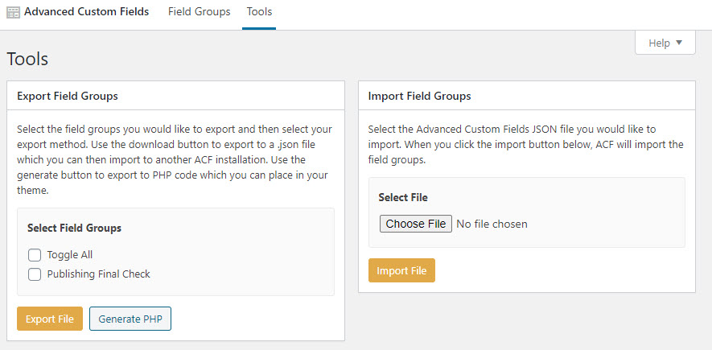Enable the Publishing Final Check checkbox
The image size is (712, 350).
35,274
